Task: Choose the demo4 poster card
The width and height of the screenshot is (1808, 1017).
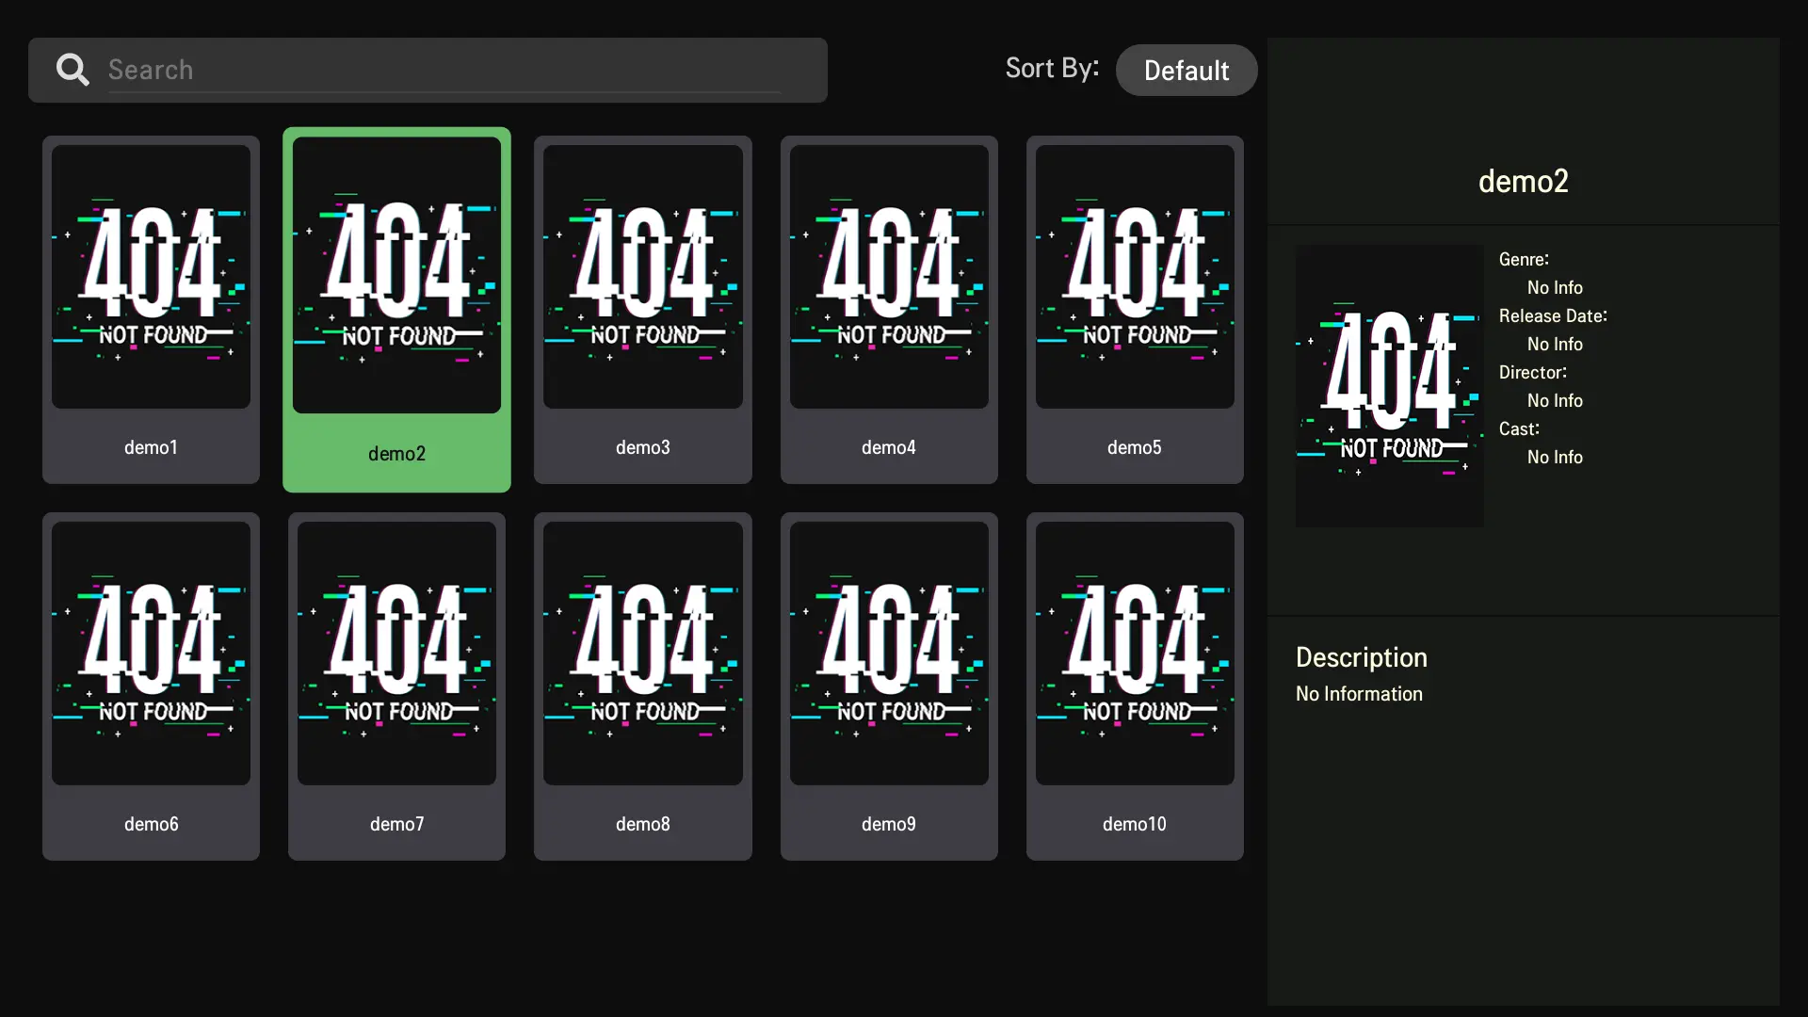Action: coord(888,309)
